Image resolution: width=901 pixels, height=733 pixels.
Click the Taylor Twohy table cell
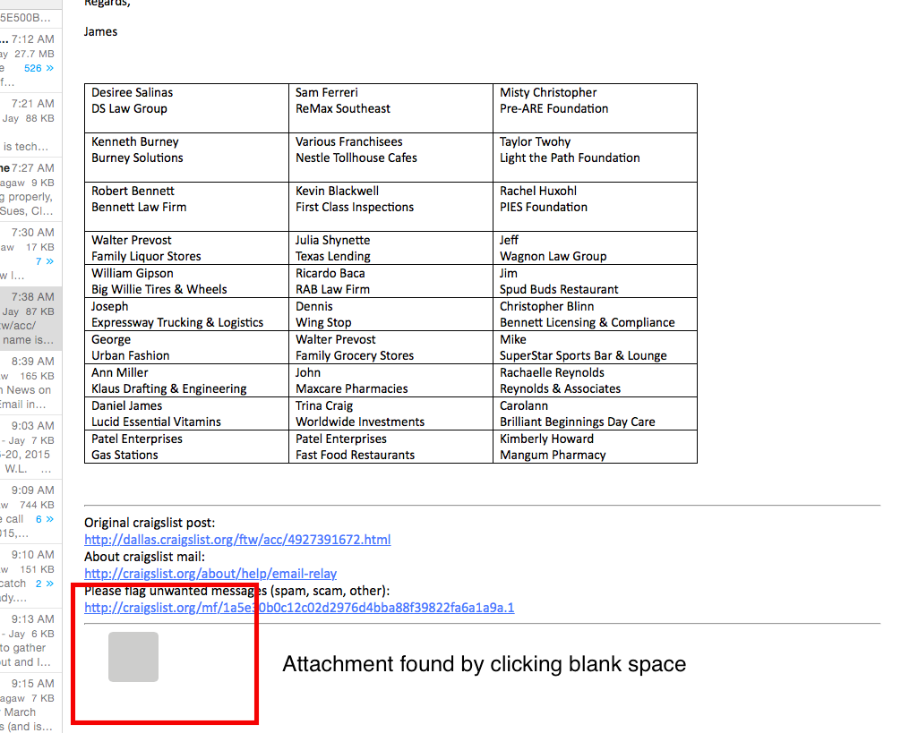[595, 158]
